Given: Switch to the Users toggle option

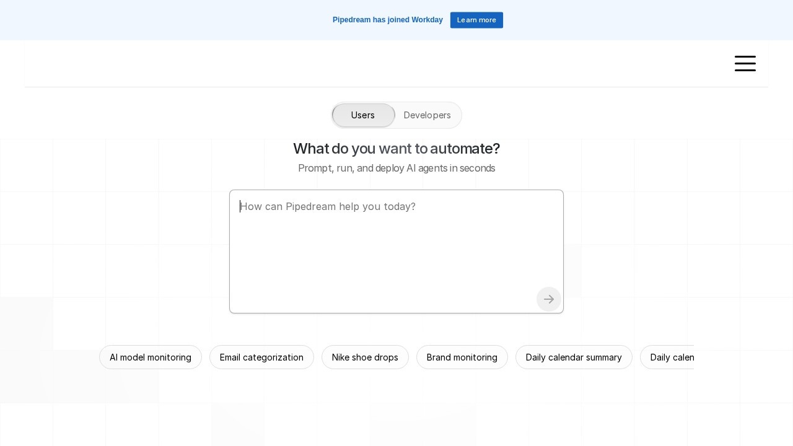Looking at the screenshot, I should pos(363,115).
